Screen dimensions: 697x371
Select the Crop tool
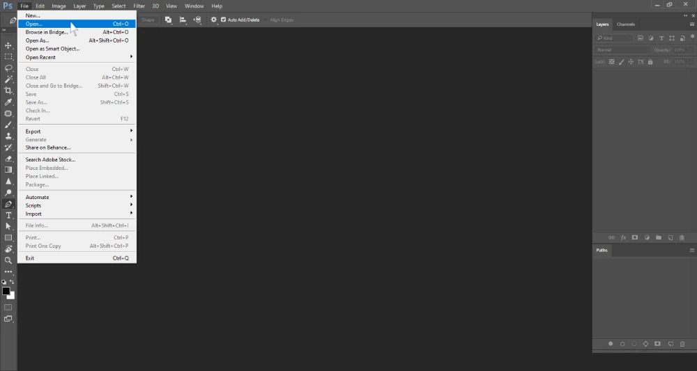[8, 90]
